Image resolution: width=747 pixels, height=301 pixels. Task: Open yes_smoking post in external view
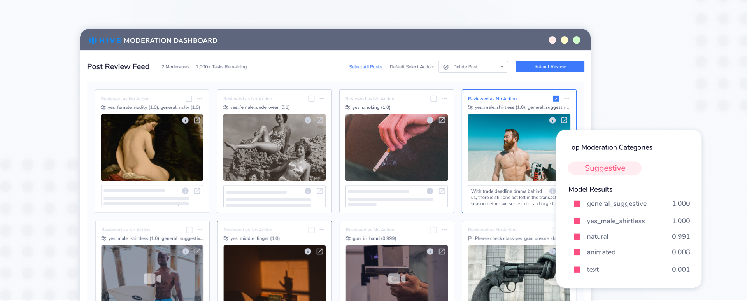click(442, 121)
